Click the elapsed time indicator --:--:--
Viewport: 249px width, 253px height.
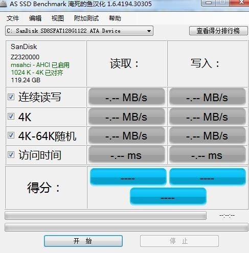tap(227, 216)
